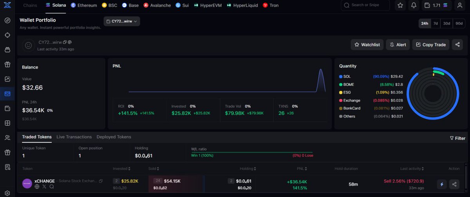Select the 24h timeframe
Image resolution: width=470 pixels, height=197 pixels.
tap(425, 23)
